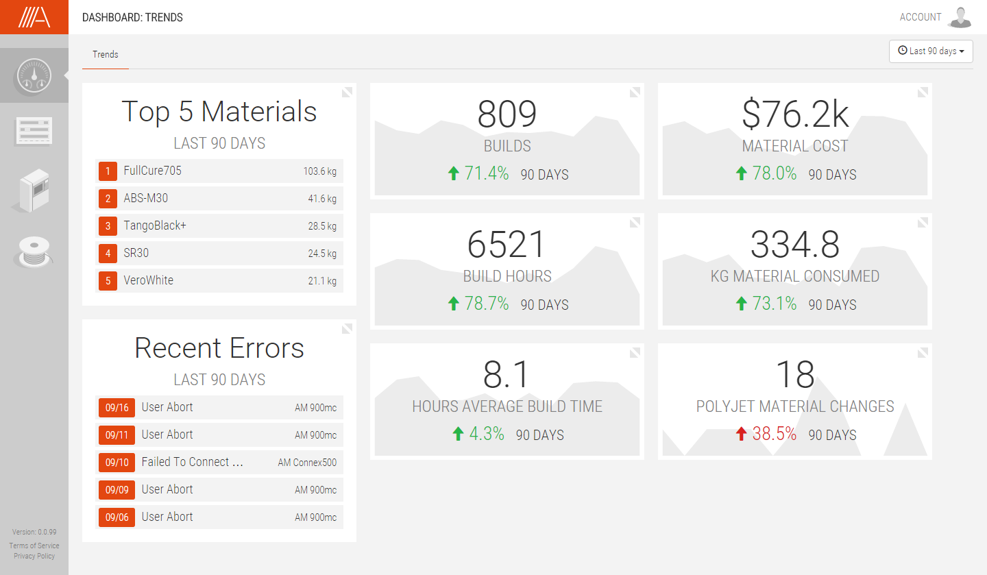Open the 09/11 User Abort error
The height and width of the screenshot is (575, 987).
coord(219,435)
